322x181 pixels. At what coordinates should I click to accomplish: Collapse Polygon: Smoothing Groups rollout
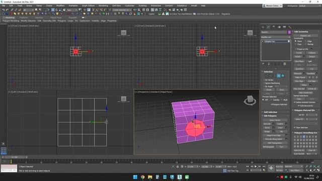pyautogui.click(x=305, y=133)
